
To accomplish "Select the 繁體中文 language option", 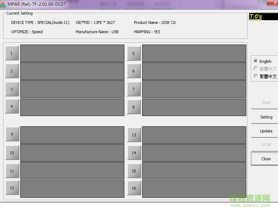I will (x=256, y=76).
